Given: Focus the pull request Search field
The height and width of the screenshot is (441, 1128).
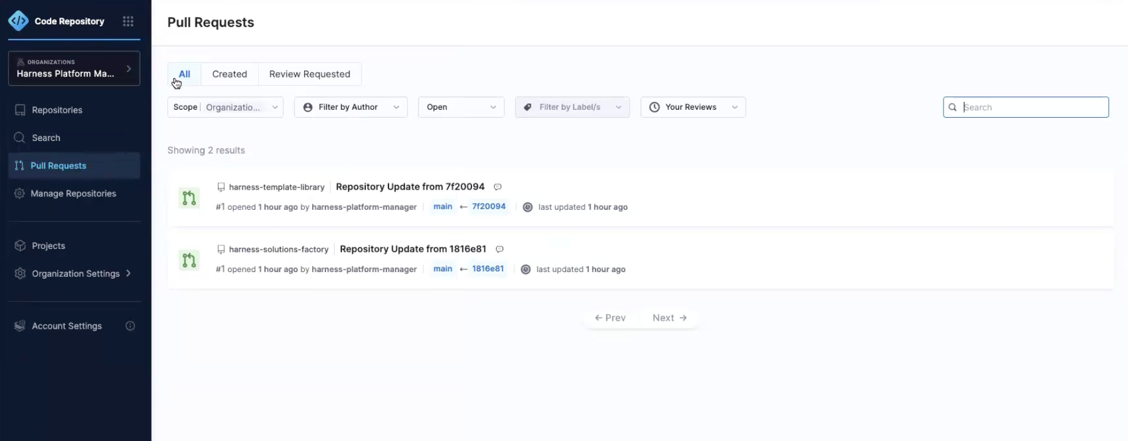Looking at the screenshot, I should click(x=1033, y=107).
